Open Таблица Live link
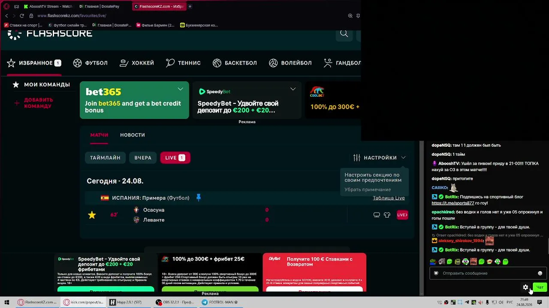 point(389,198)
